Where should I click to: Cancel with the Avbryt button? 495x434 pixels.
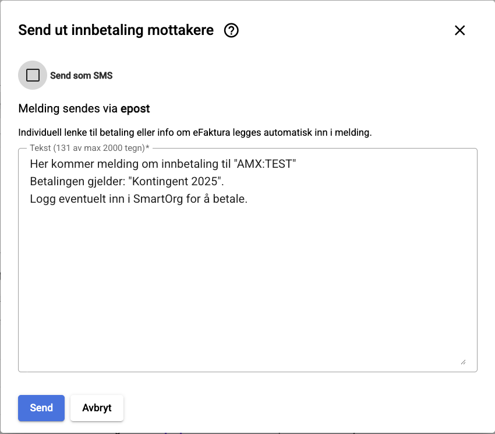coord(97,408)
